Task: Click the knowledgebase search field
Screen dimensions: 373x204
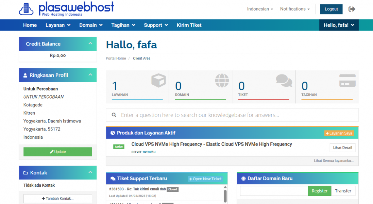Action: pos(232,115)
